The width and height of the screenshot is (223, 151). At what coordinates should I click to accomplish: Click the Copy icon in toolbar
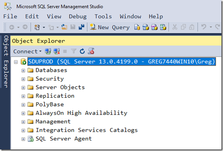coord(183,27)
